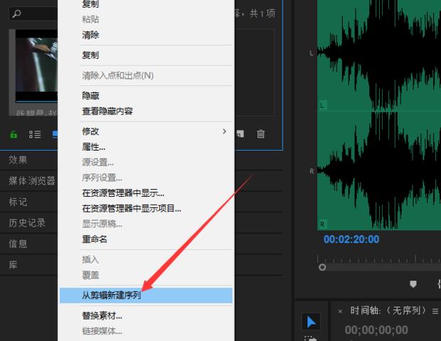
Task: Expand the 历史记录 panel
Action: 28,223
